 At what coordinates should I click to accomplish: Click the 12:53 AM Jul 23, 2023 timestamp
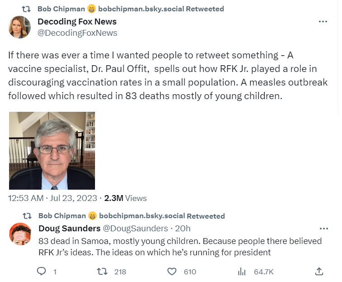click(52, 198)
